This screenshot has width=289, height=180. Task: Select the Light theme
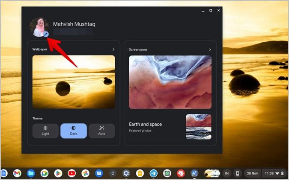[x=45, y=131]
